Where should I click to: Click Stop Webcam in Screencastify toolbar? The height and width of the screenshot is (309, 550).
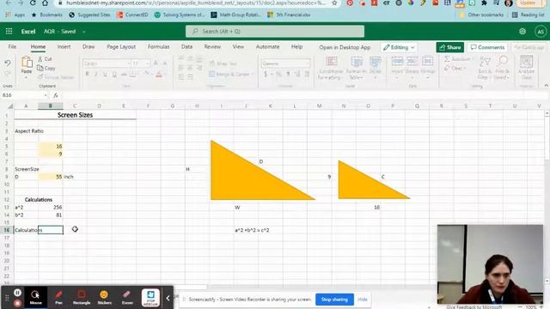pos(150,298)
